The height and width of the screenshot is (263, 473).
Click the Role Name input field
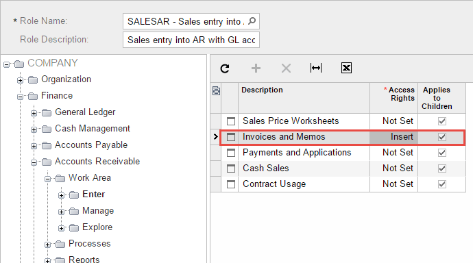[191, 21]
